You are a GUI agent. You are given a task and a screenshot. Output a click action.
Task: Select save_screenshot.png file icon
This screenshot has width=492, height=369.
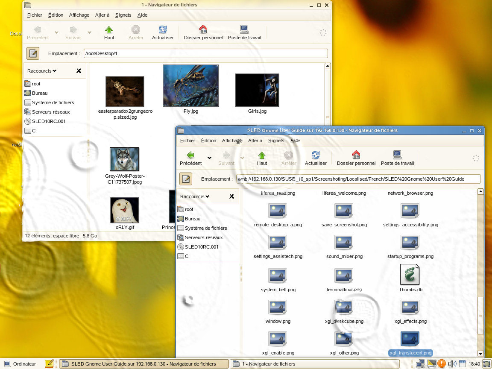click(x=344, y=211)
